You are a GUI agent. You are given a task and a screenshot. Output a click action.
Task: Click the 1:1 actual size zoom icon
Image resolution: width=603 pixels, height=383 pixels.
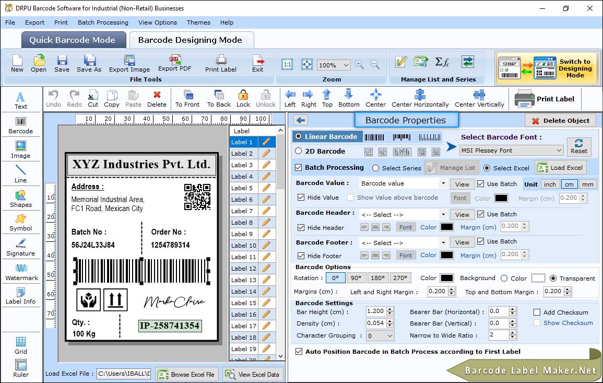tap(287, 65)
